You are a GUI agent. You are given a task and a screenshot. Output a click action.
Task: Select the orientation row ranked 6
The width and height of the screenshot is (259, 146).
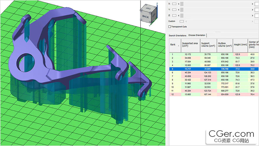tap(214, 72)
